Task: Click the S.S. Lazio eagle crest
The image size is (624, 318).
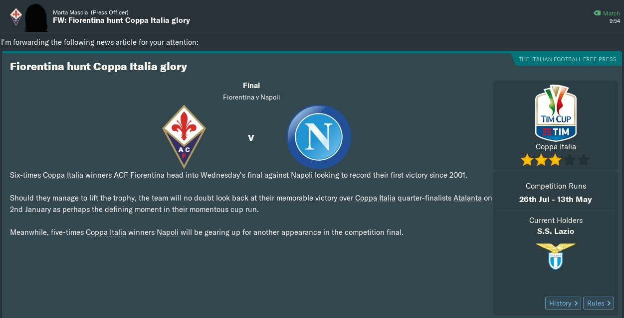Action: (x=556, y=256)
